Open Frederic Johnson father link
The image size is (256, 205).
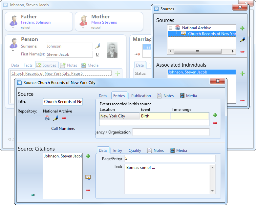coord(36,22)
